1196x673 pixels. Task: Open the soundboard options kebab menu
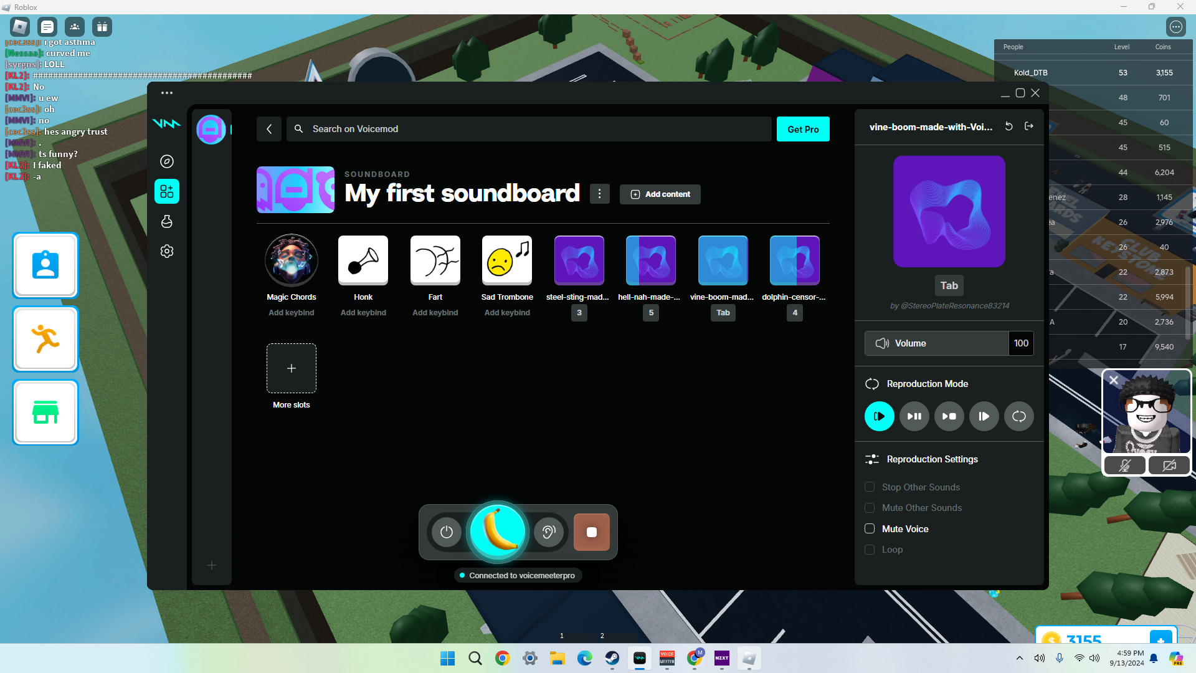[x=599, y=194]
